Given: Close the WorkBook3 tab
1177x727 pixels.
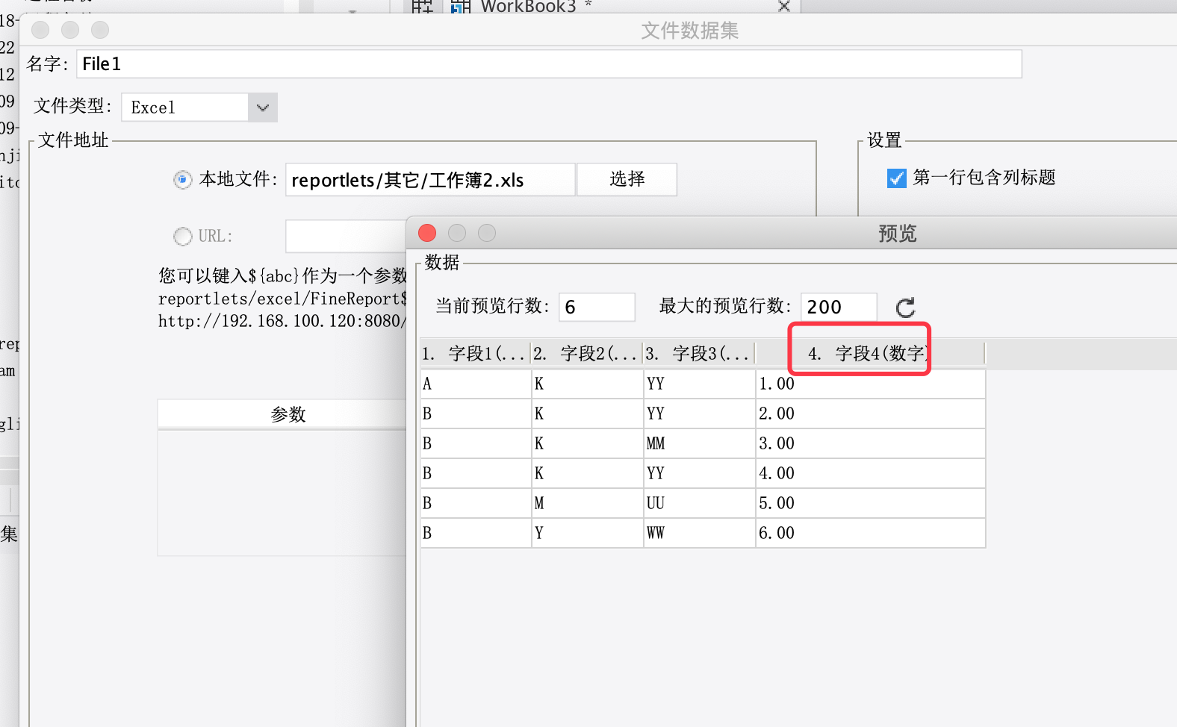Looking at the screenshot, I should click(x=783, y=6).
